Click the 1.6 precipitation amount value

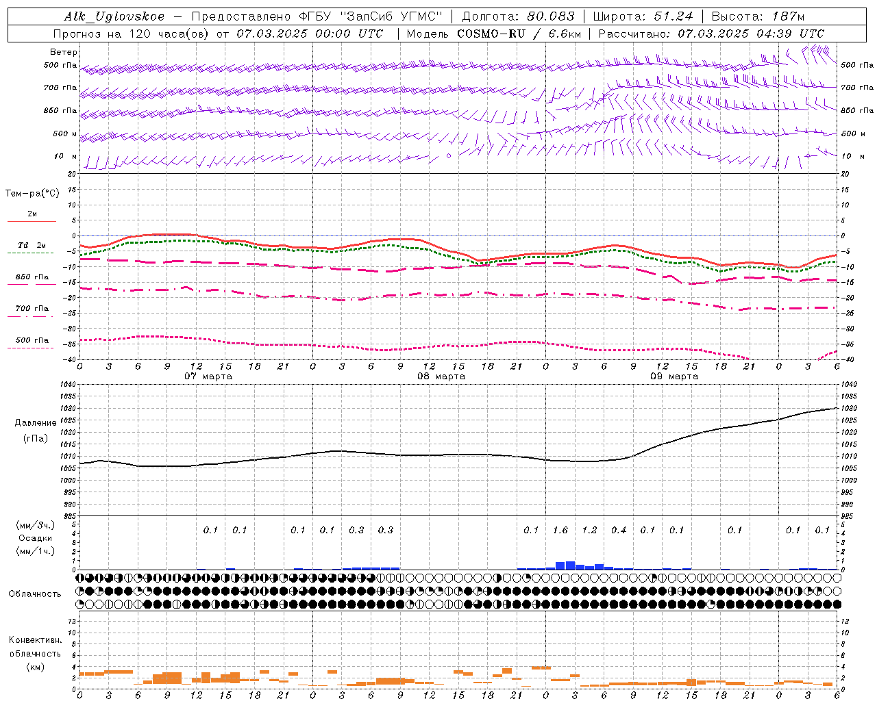[560, 530]
